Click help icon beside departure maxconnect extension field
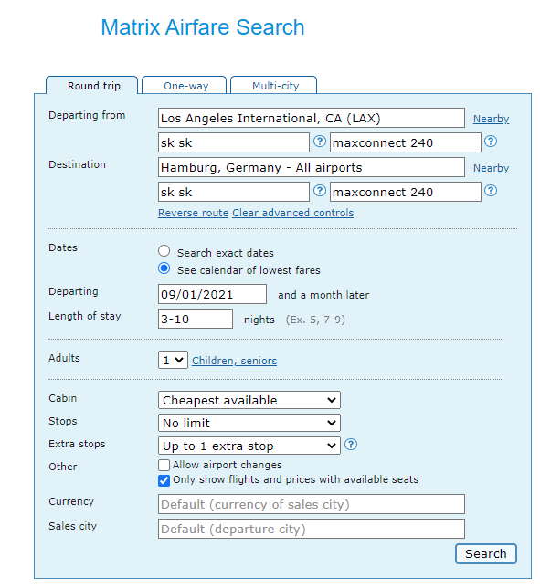 491,142
